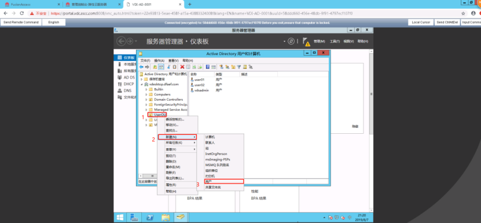Select the user01 list entry
Image resolution: width=481 pixels, height=223 pixels.
(197, 79)
